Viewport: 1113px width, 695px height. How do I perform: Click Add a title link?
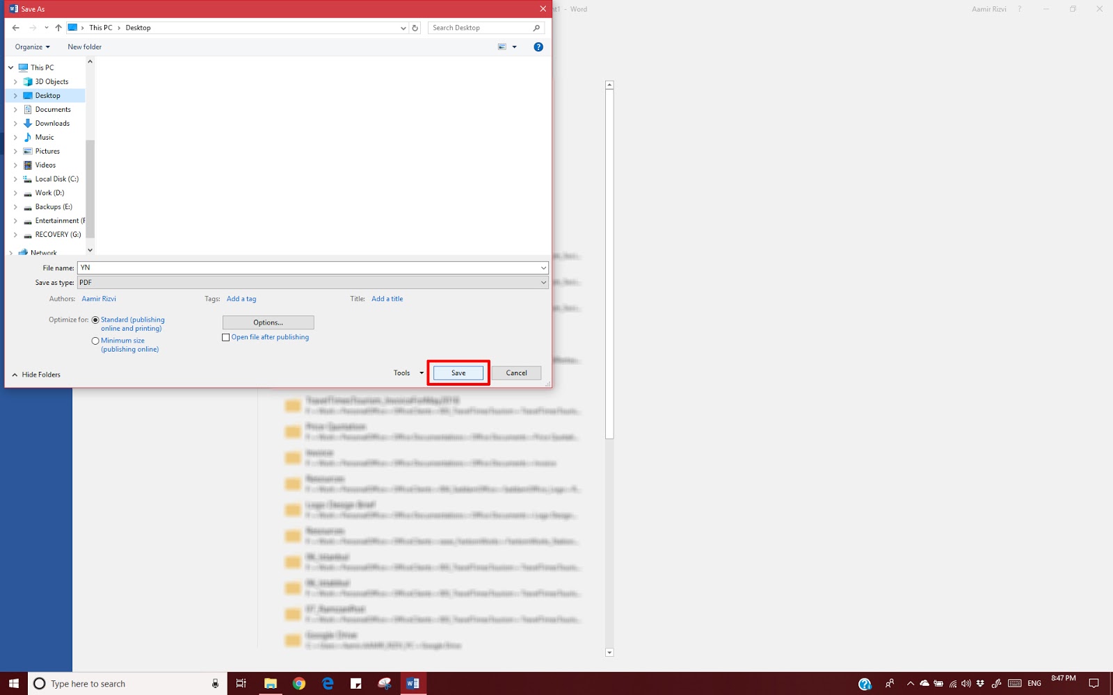tap(387, 299)
